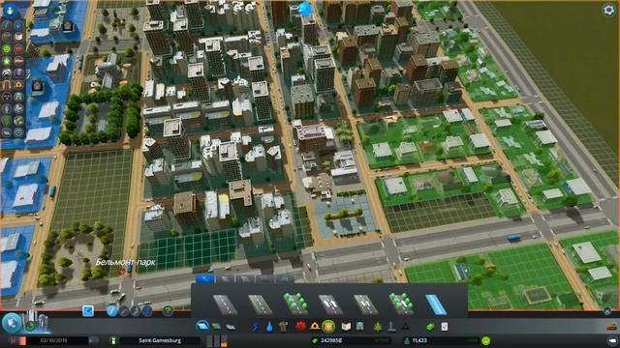Open the Electricity services lightning icon

coord(256,327)
